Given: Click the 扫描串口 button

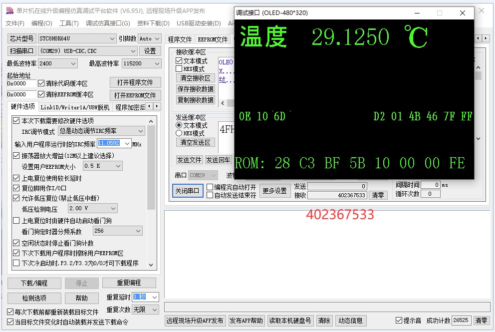Looking at the screenshot, I should 22,51.
